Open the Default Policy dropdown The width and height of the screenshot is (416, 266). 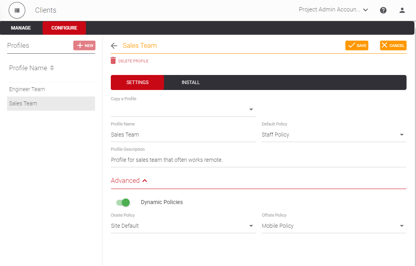pyautogui.click(x=401, y=135)
